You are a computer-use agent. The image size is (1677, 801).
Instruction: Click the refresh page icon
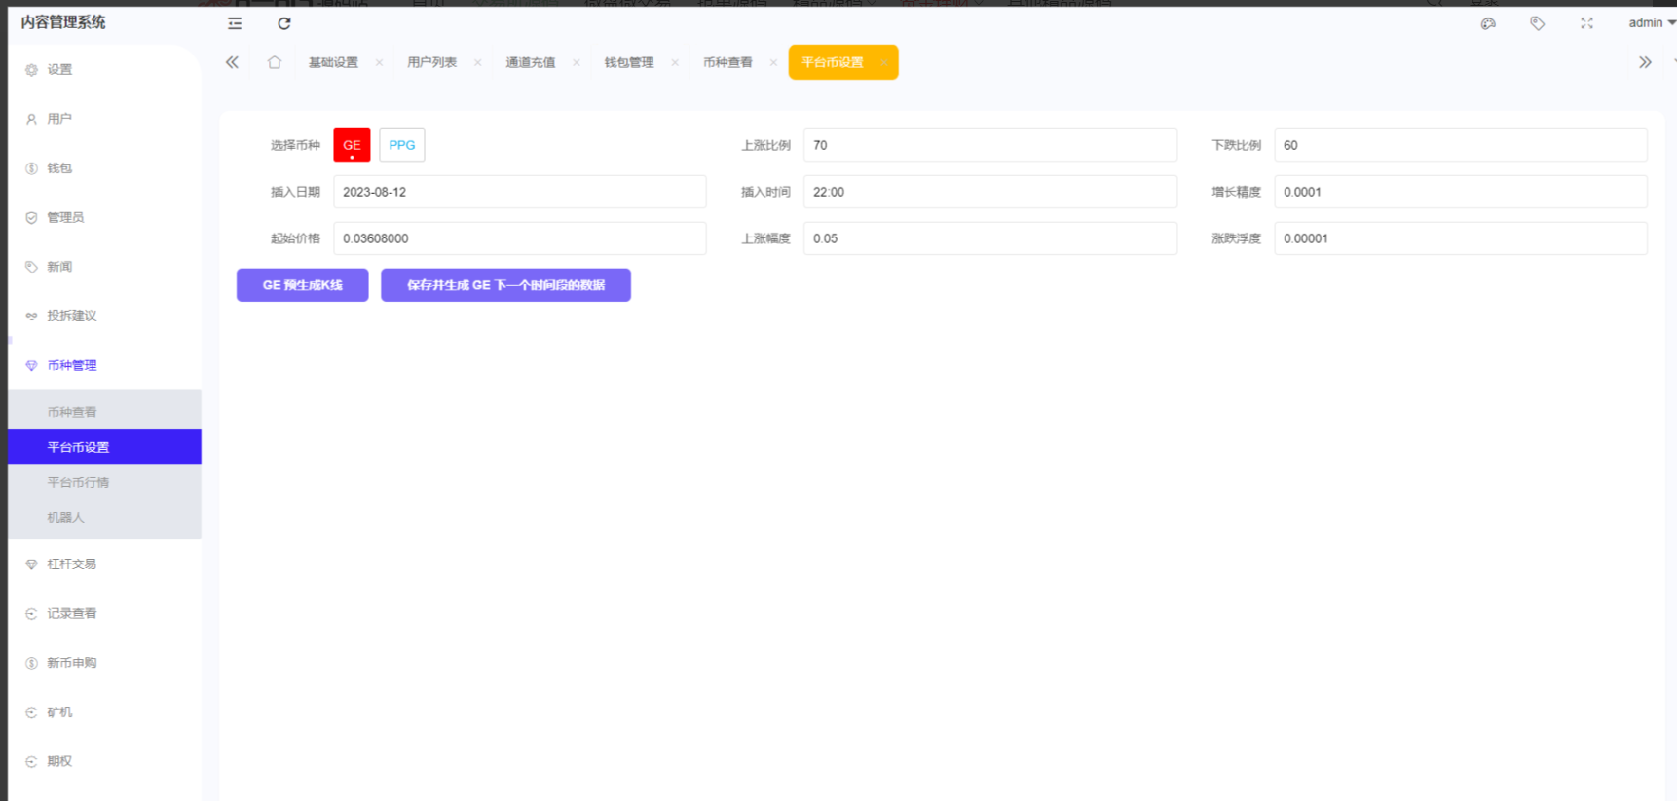pyautogui.click(x=284, y=23)
